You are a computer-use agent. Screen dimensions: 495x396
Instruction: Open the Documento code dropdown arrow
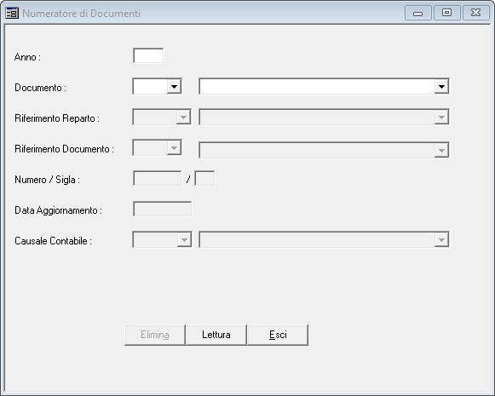tap(174, 87)
